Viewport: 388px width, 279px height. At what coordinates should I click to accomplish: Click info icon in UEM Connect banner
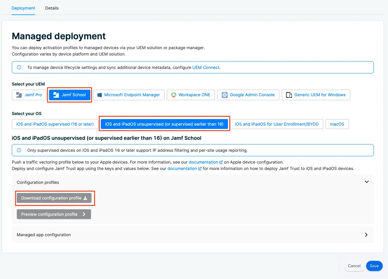pyautogui.click(x=19, y=67)
